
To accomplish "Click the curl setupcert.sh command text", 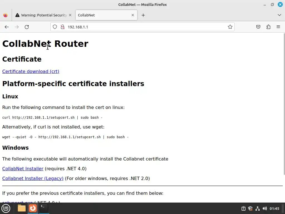I will tap(52, 118).
